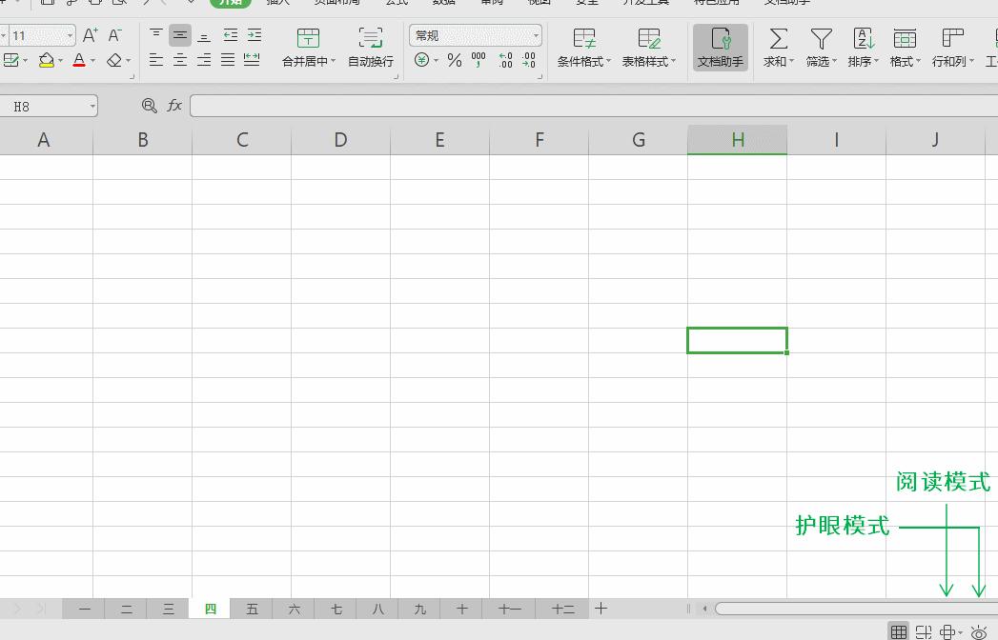This screenshot has width=998, height=640.
Task: Expand the currency symbol dropdown arrow
Action: pos(436,61)
